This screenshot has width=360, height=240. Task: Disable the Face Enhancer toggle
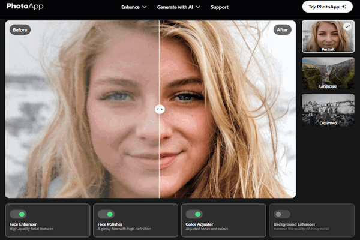pyautogui.click(x=18, y=214)
